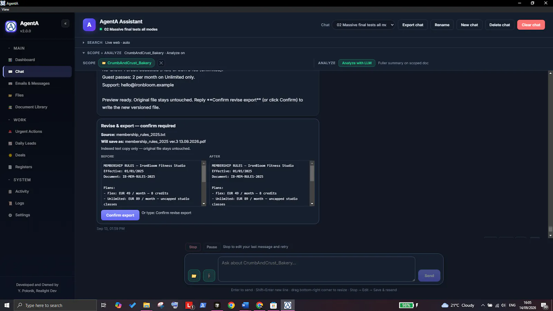This screenshot has width=553, height=311.
Task: Start a New chat
Action: pyautogui.click(x=469, y=25)
